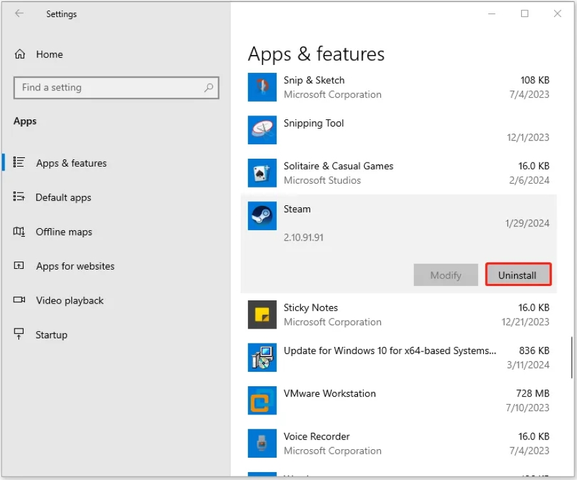Screen dimensions: 577x480
Task: Click the Steam app icon
Action: tap(262, 216)
